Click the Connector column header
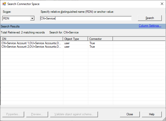The image size is (166, 121). pos(100,39)
